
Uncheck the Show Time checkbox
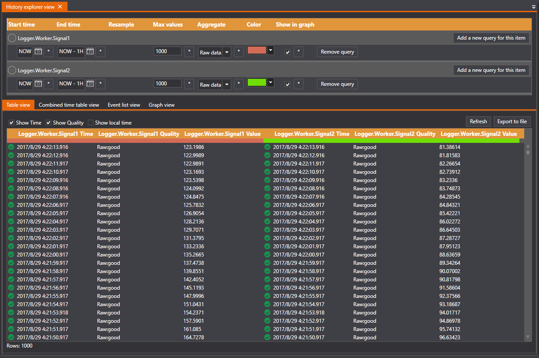click(12, 123)
